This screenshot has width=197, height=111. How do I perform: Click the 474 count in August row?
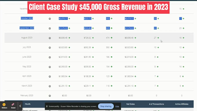(x=108, y=38)
